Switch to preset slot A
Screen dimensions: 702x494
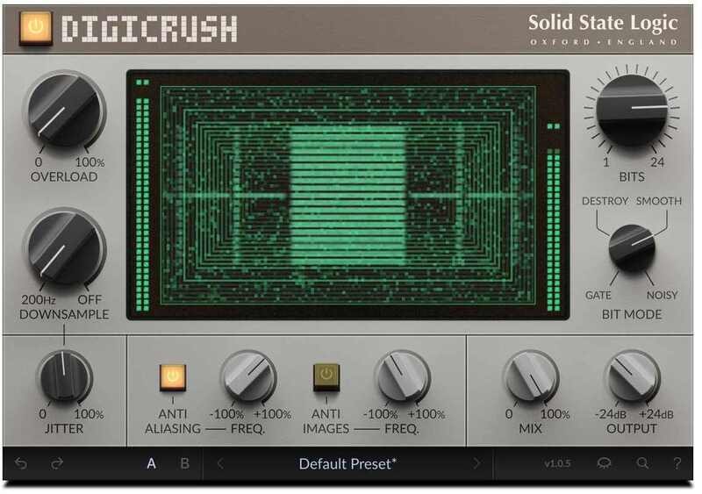pyautogui.click(x=151, y=463)
